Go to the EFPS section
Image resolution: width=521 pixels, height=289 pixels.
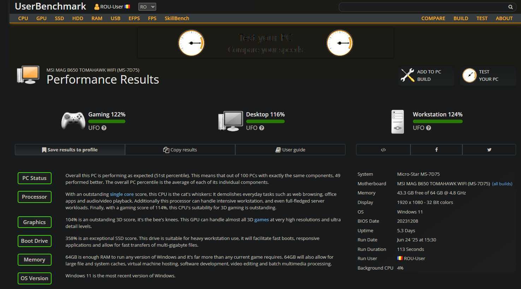[134, 18]
